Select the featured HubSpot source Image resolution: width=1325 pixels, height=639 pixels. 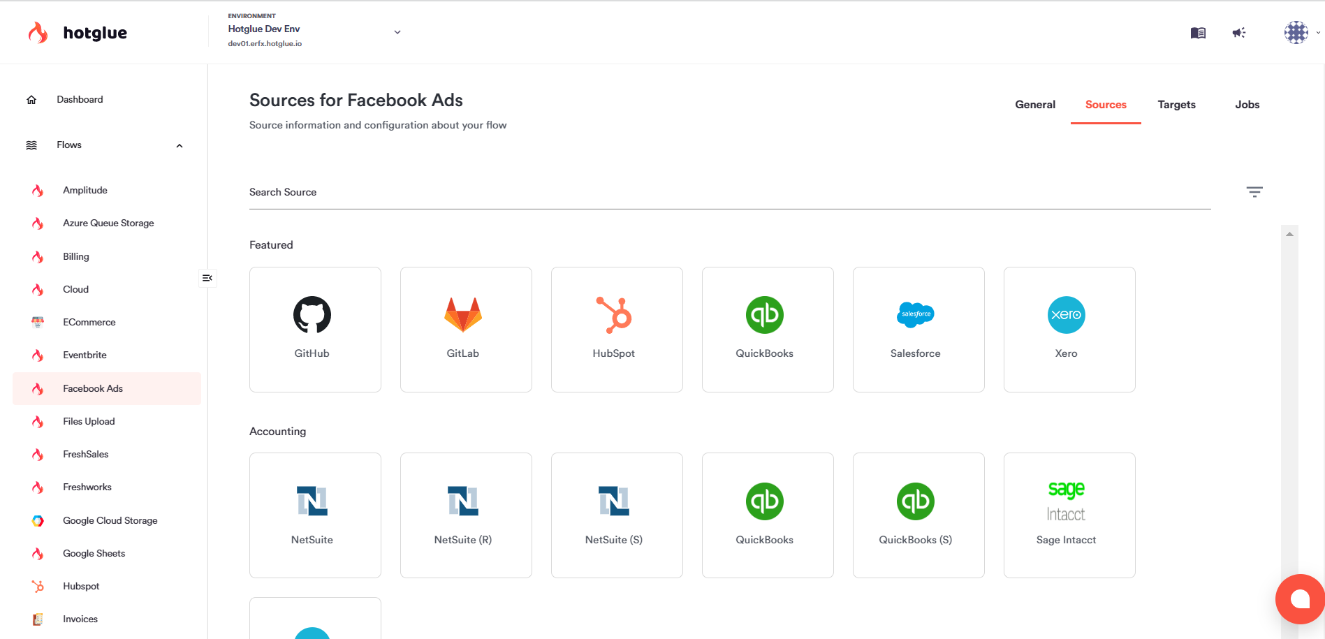pos(617,330)
